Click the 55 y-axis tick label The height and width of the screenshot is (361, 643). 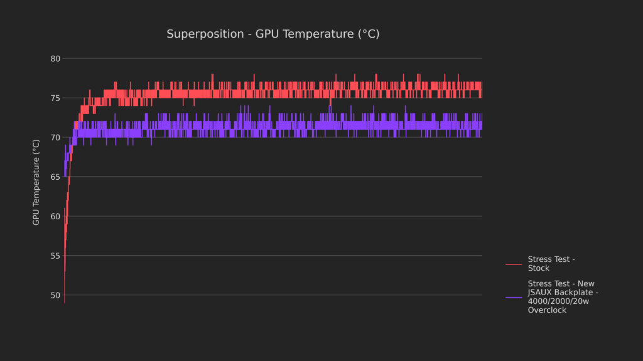click(55, 256)
